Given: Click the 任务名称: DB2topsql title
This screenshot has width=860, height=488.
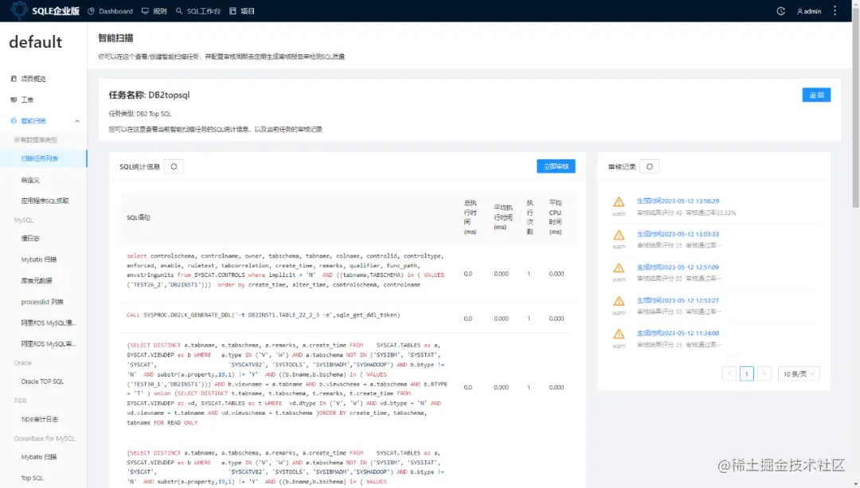Looking at the screenshot, I should tap(149, 95).
